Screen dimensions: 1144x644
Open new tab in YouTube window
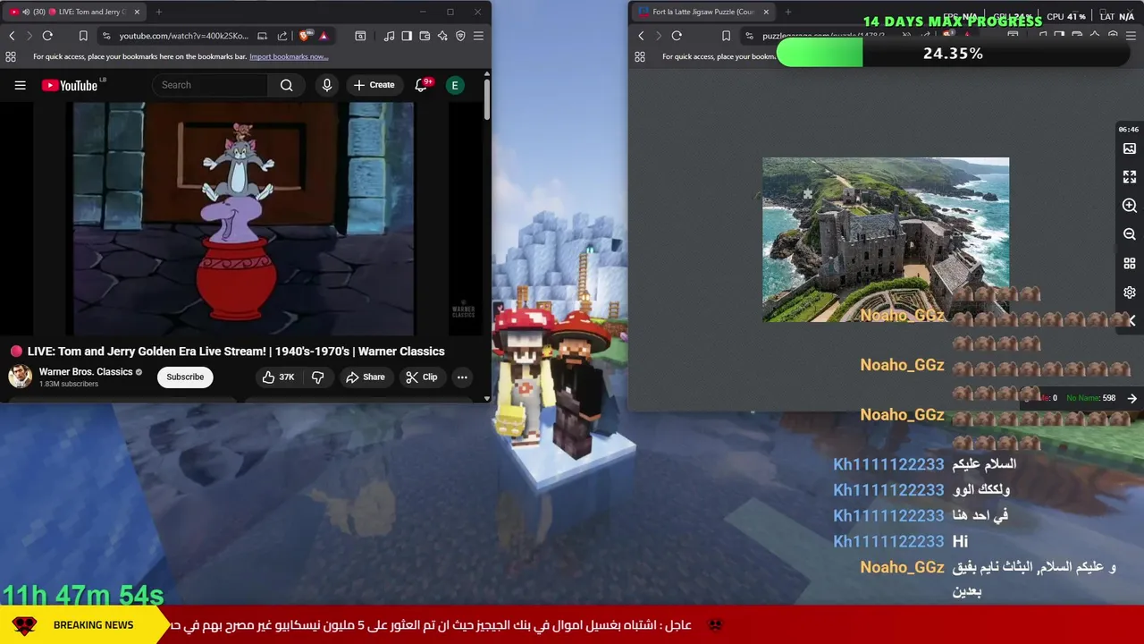pos(159,12)
